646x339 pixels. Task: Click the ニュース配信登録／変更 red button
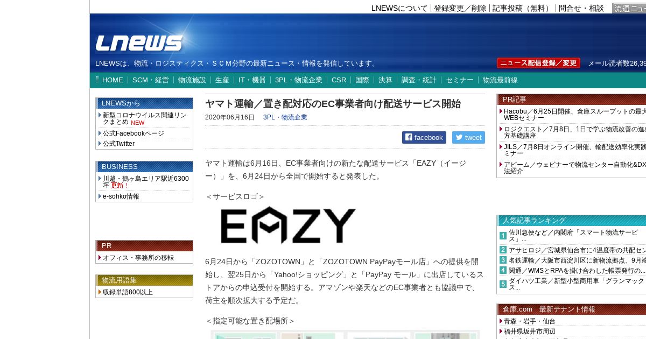click(x=538, y=63)
